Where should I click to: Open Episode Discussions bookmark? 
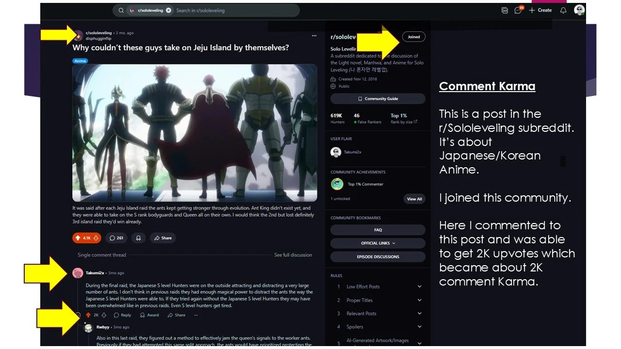378,257
